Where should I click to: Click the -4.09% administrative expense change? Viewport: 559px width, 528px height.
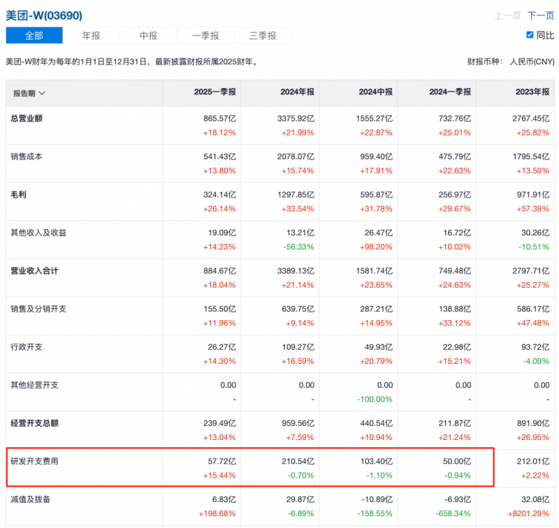click(536, 361)
